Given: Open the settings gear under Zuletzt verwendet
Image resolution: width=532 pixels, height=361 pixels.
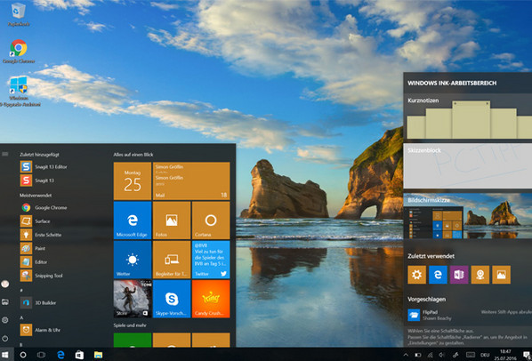Looking at the screenshot, I should 417,275.
